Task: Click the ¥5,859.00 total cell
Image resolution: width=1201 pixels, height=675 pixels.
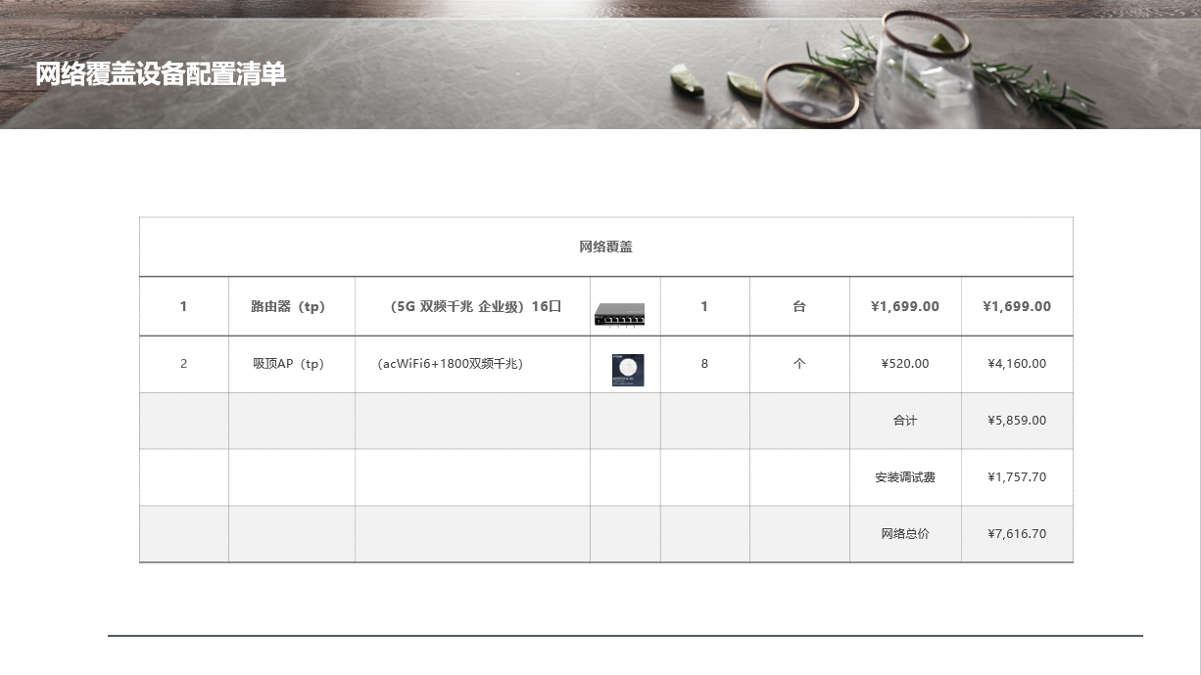Action: [1017, 421]
